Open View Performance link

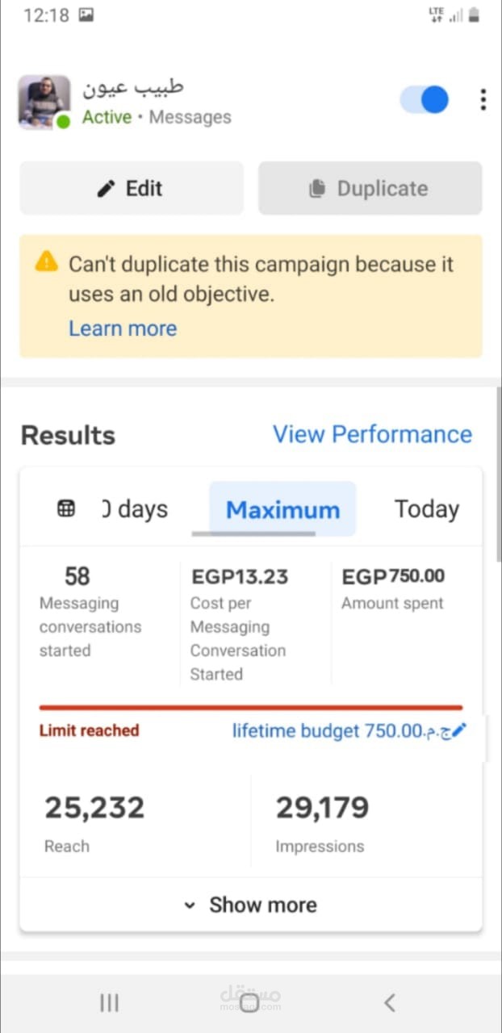372,434
